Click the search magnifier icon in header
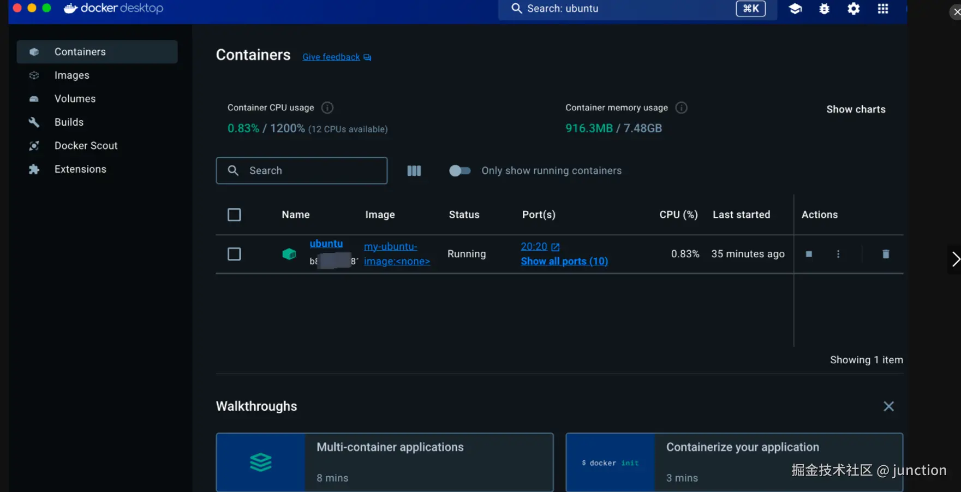This screenshot has width=961, height=492. (x=516, y=8)
